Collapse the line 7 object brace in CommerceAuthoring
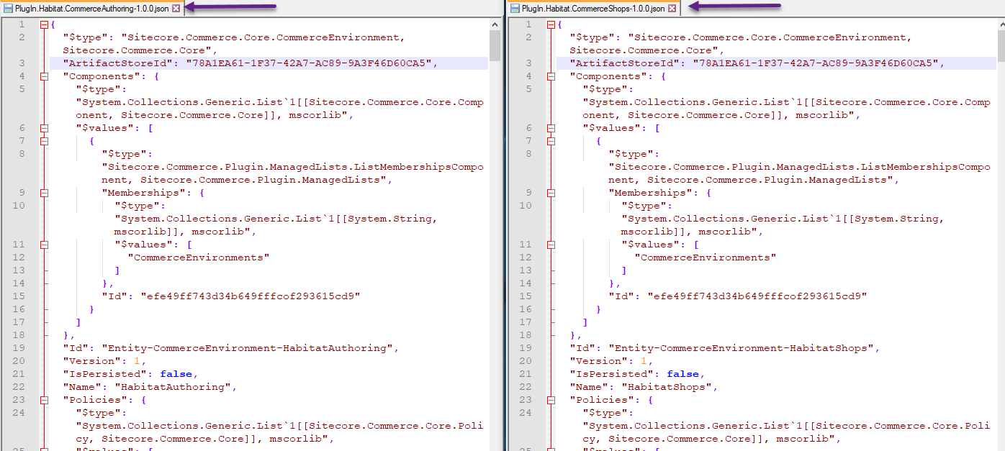1005x451 pixels. (x=45, y=141)
